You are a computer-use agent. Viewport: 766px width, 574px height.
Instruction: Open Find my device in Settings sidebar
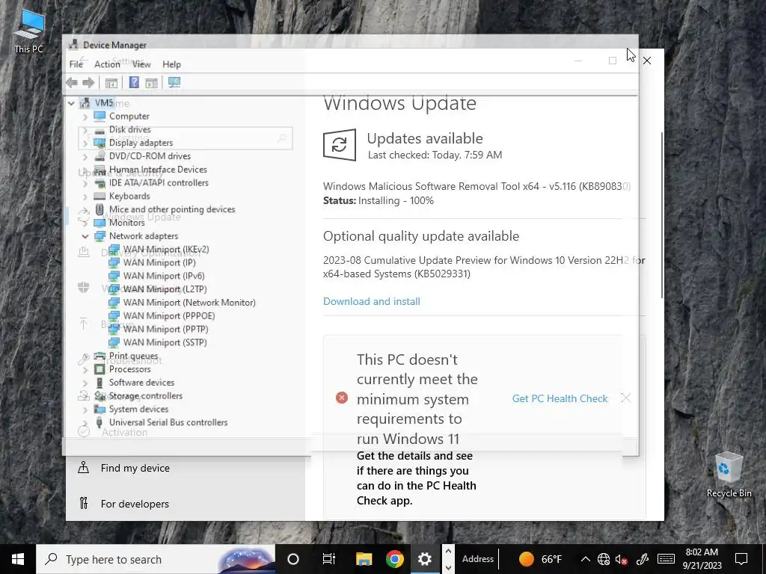(x=135, y=468)
